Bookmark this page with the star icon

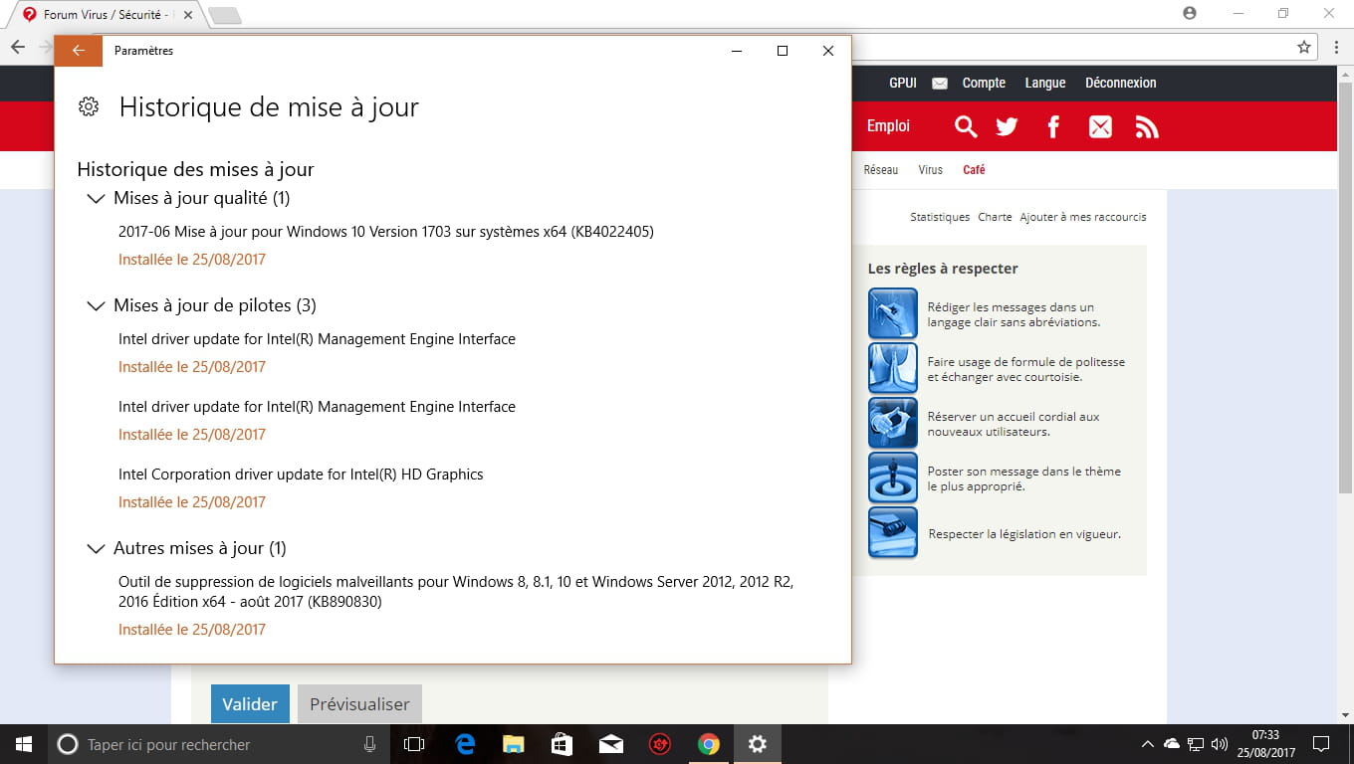pyautogui.click(x=1304, y=47)
